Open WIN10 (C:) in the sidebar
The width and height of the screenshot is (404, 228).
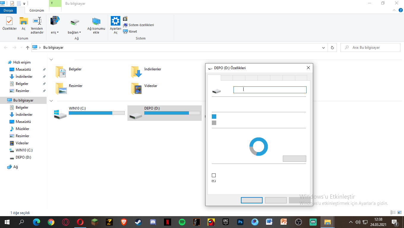click(x=24, y=150)
